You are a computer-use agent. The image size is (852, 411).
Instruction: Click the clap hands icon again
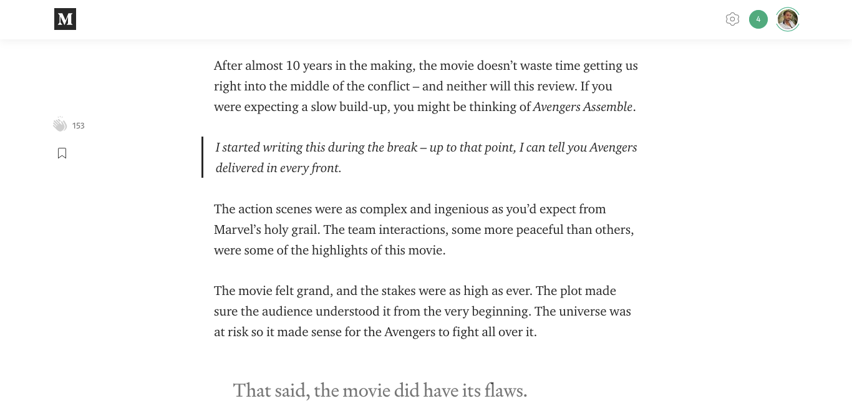60,123
